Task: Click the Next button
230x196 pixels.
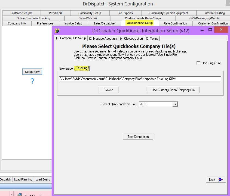Action: [216, 180]
